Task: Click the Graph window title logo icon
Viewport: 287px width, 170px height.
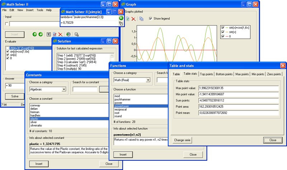Action: coord(123,4)
